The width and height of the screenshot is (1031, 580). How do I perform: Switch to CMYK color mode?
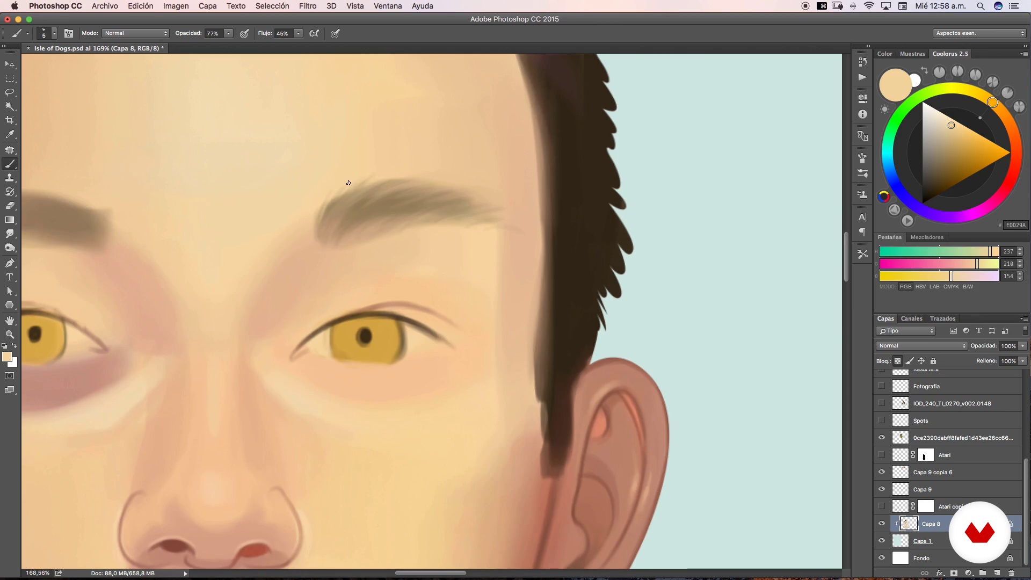(x=951, y=287)
